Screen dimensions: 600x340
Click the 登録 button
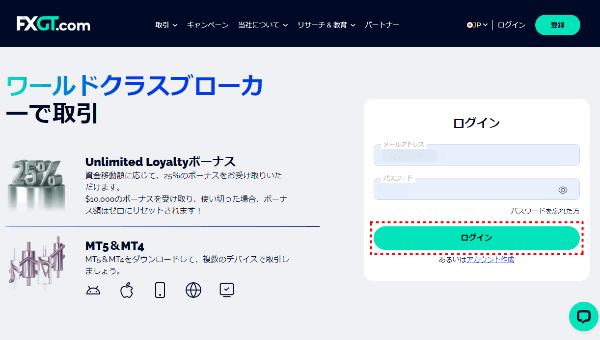click(558, 25)
